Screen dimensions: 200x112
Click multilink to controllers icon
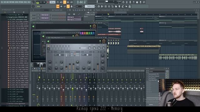tap(72, 6)
